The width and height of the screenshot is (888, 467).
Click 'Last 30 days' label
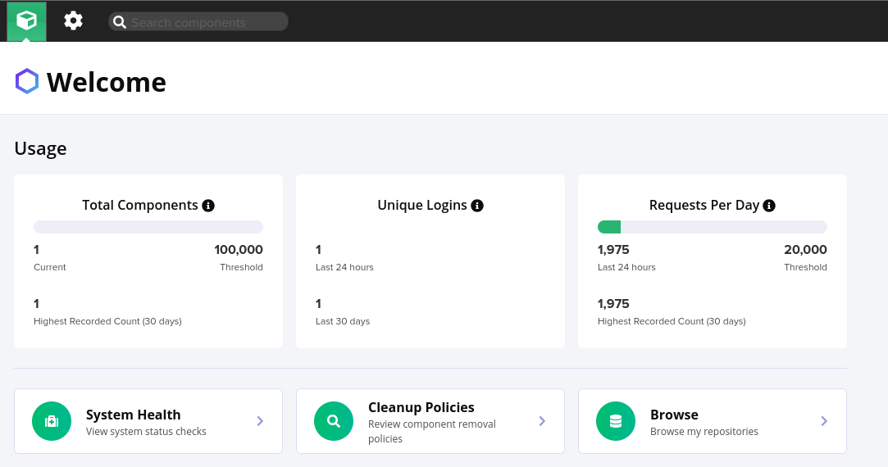(343, 321)
